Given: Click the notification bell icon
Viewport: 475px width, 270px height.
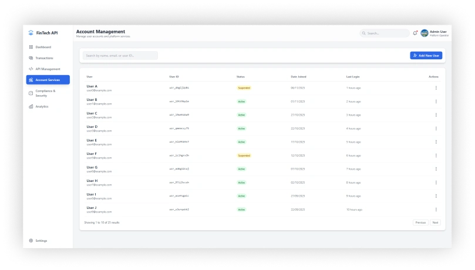Looking at the screenshot, I should pos(415,33).
